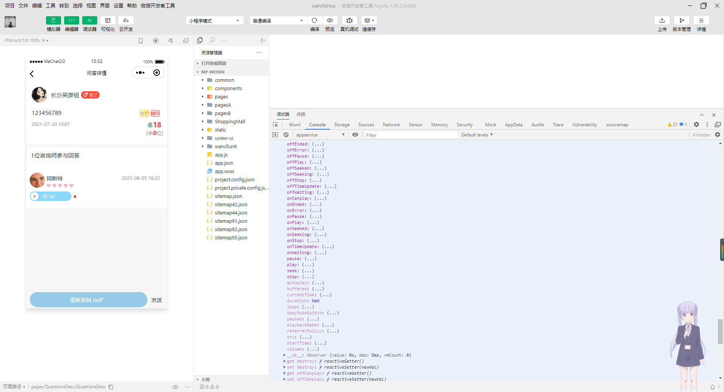The image size is (724, 392).
Task: Open the 工具 menu
Action: (50, 6)
